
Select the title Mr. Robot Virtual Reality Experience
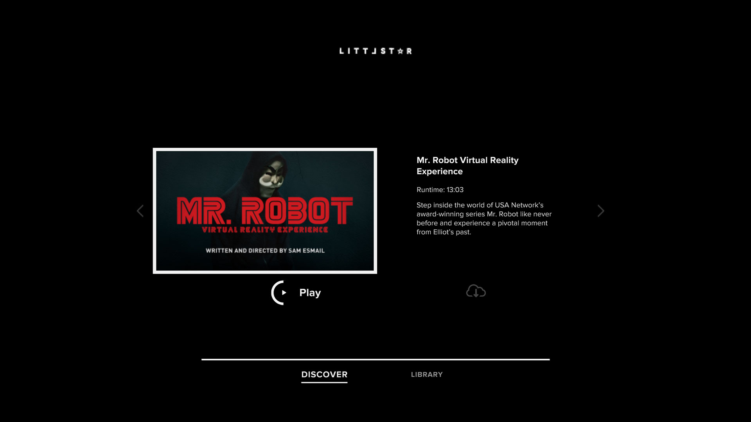point(467,166)
